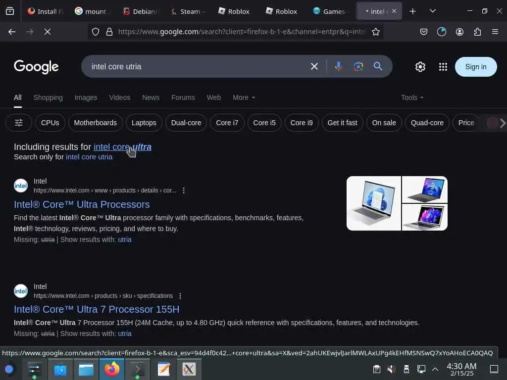Open Save to Pocket icon
507x380 pixels.
coord(424,32)
